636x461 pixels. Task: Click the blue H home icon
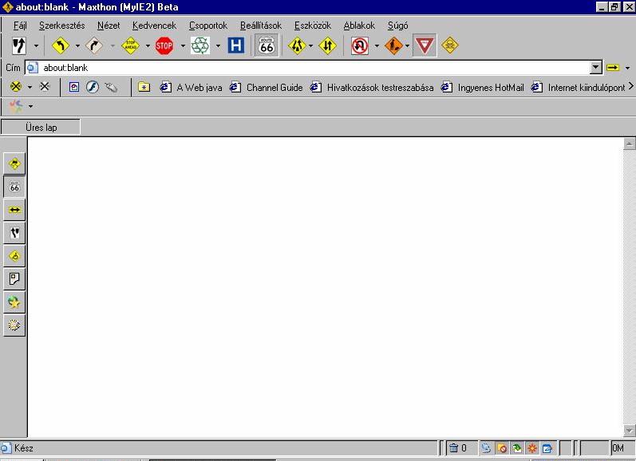(x=236, y=45)
